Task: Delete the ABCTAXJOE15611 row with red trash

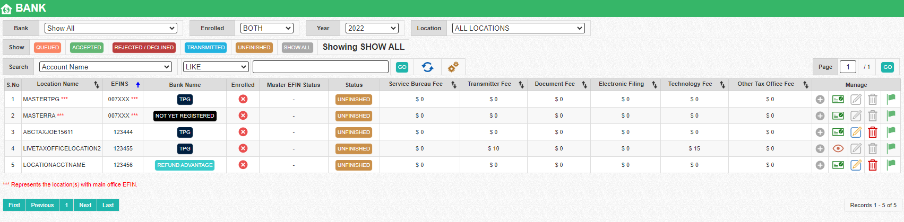Action: coord(872,132)
